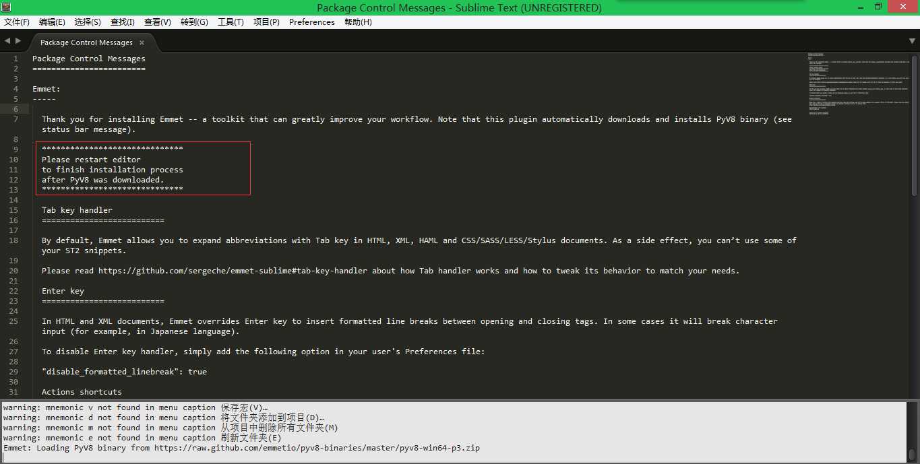Open the 选择(S) menu
Screen dimensions: 920x464
point(88,22)
